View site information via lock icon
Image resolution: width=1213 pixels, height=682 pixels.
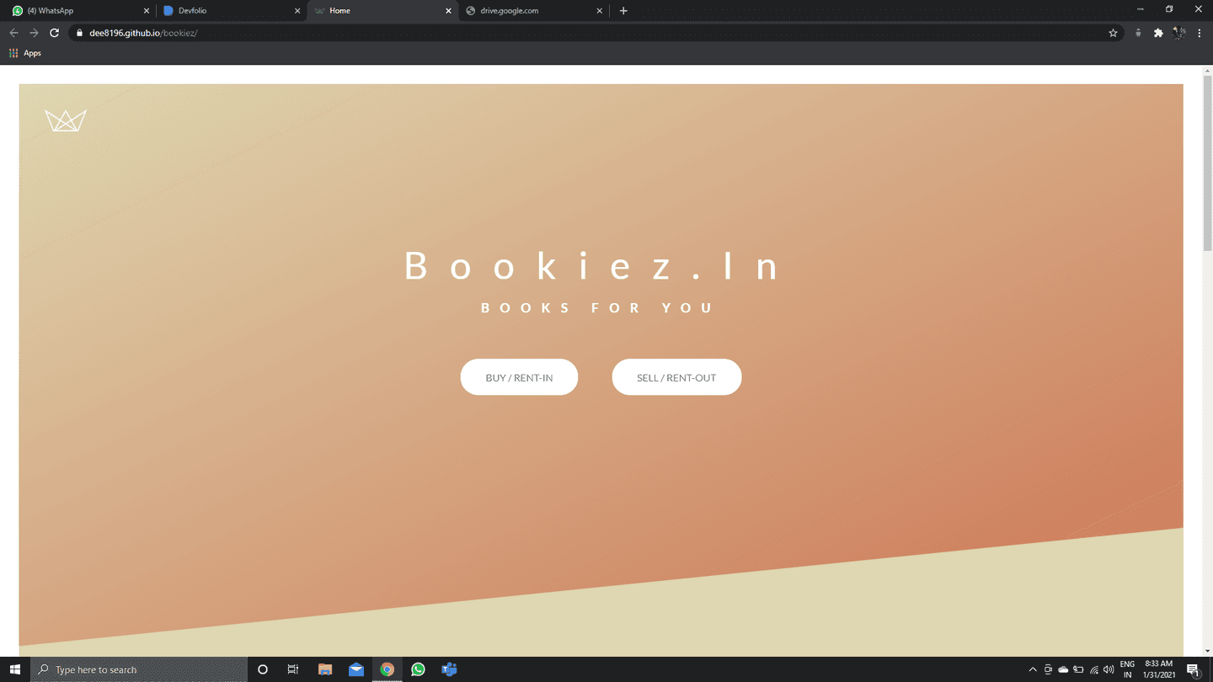[79, 33]
